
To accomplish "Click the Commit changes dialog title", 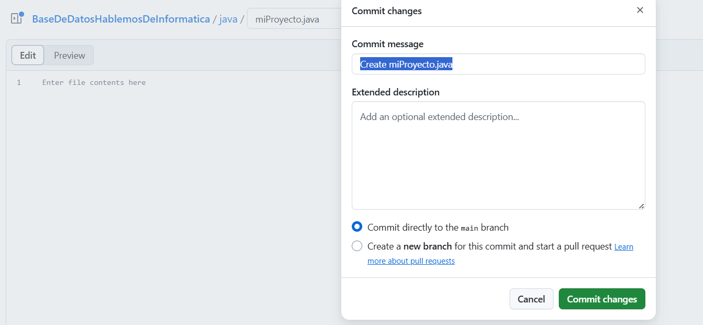I will 386,10.
